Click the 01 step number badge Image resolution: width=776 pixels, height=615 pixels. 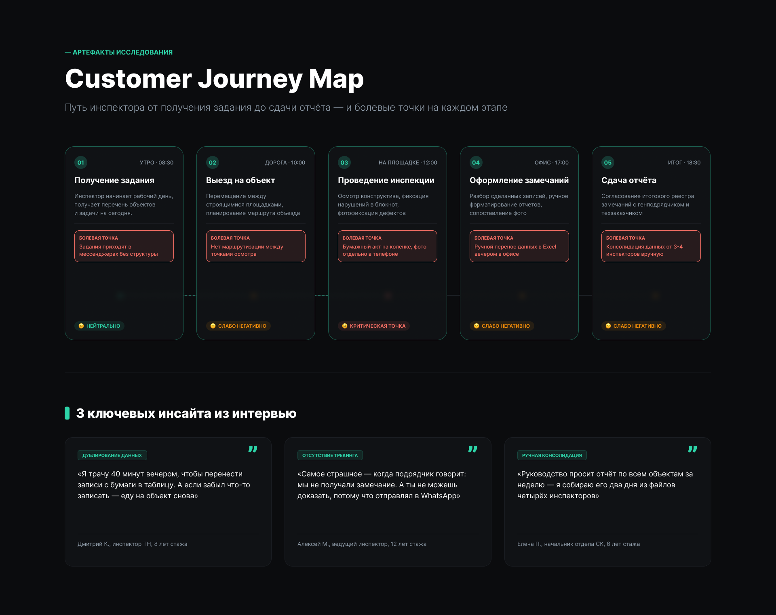[81, 162]
